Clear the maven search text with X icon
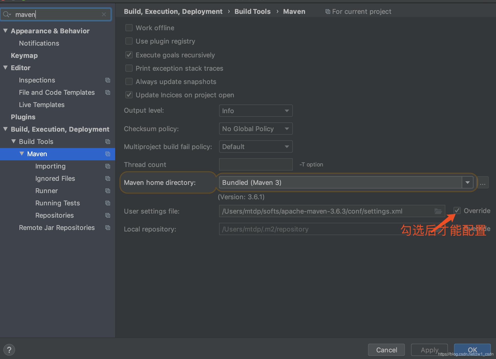This screenshot has height=359, width=496. [x=104, y=15]
